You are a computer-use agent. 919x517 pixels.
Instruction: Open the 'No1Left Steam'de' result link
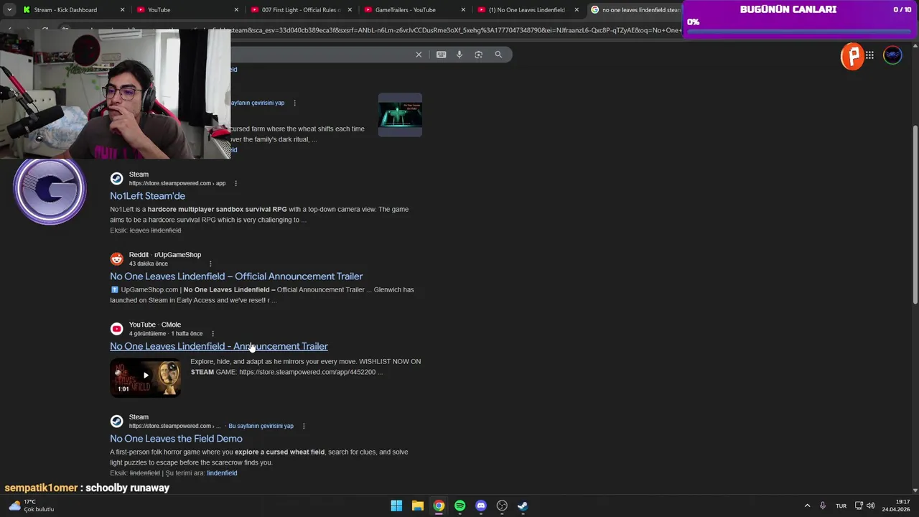point(147,196)
